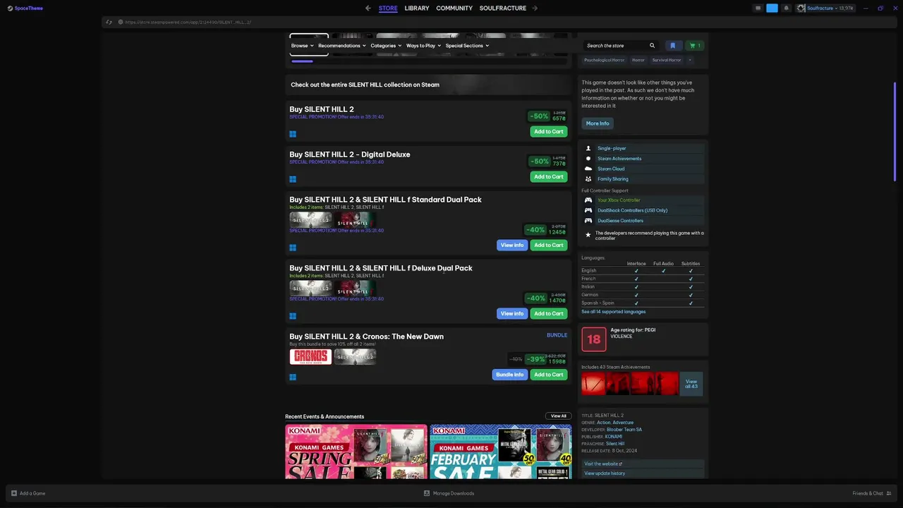Viewport: 903px width, 508px height.
Task: Switch to the COMMUNITY tab
Action: (x=454, y=8)
